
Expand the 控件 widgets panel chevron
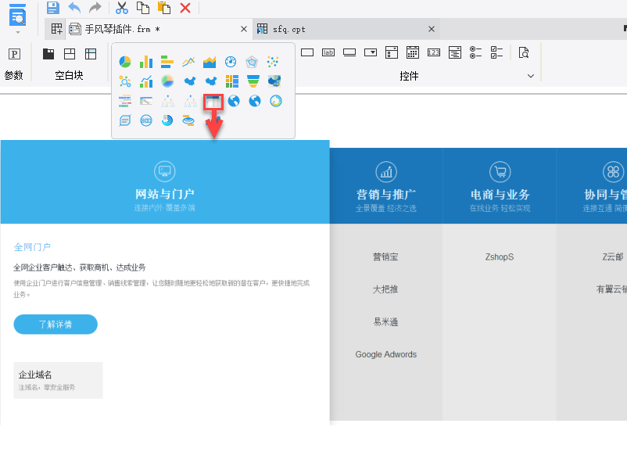531,76
